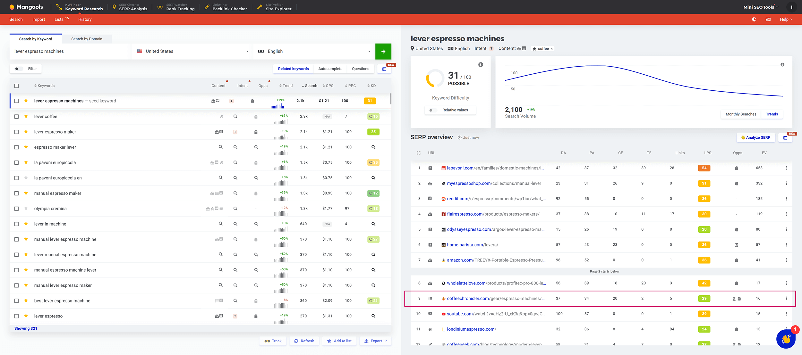Image resolution: width=802 pixels, height=355 pixels.
Task: Click trend sparkline for lever coffee
Action: point(281,121)
